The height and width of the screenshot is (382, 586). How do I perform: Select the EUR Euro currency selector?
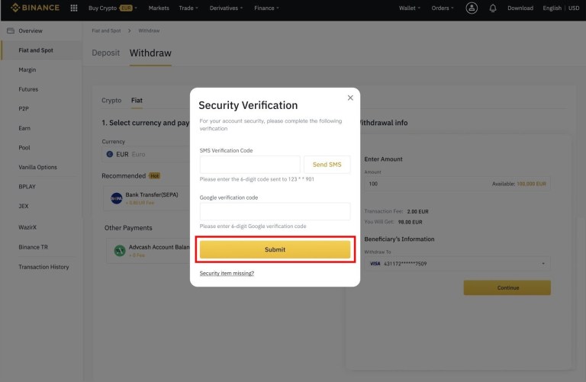[x=146, y=154]
